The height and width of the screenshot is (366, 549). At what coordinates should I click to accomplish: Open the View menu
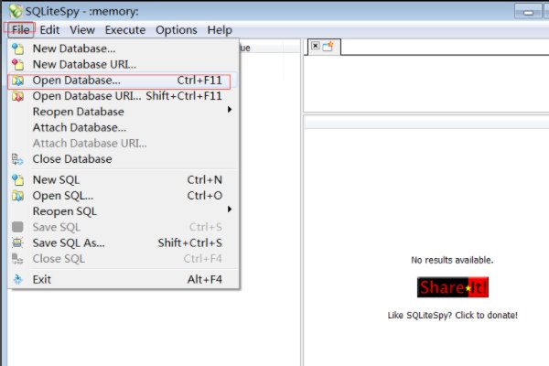82,30
